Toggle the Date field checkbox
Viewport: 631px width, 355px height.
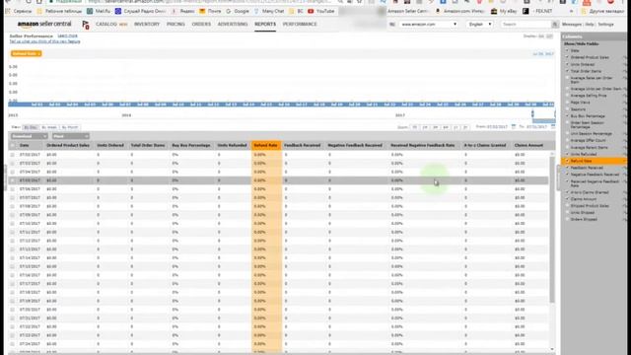[x=568, y=50]
